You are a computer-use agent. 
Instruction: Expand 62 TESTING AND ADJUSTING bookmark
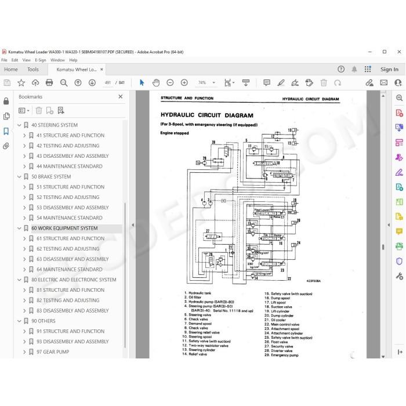[x=24, y=249]
